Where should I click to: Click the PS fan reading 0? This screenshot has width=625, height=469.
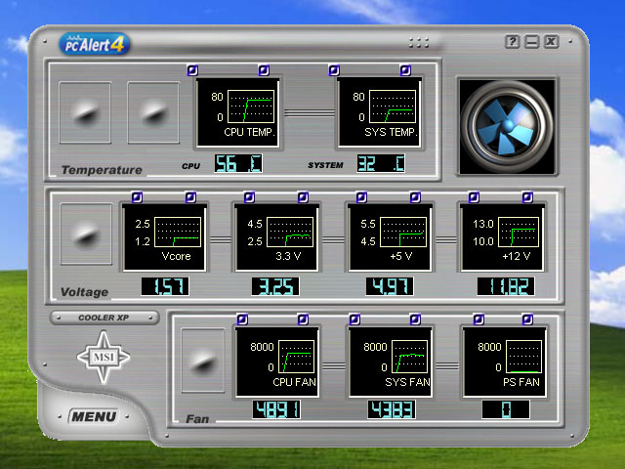(506, 410)
